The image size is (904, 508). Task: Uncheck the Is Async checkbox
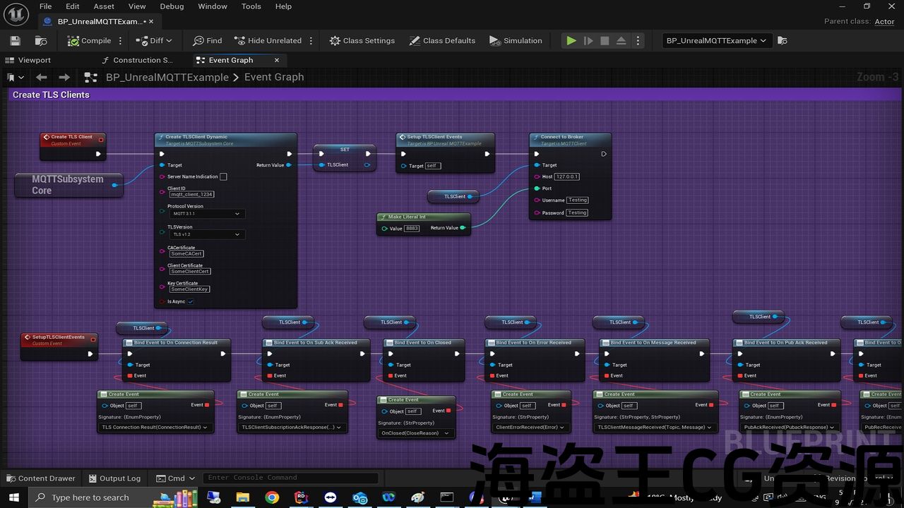tap(191, 302)
